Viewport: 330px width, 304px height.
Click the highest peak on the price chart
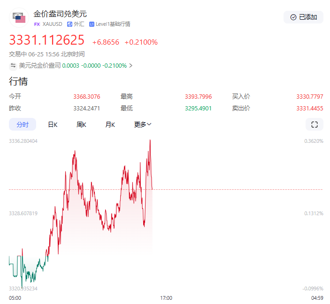coord(150,140)
